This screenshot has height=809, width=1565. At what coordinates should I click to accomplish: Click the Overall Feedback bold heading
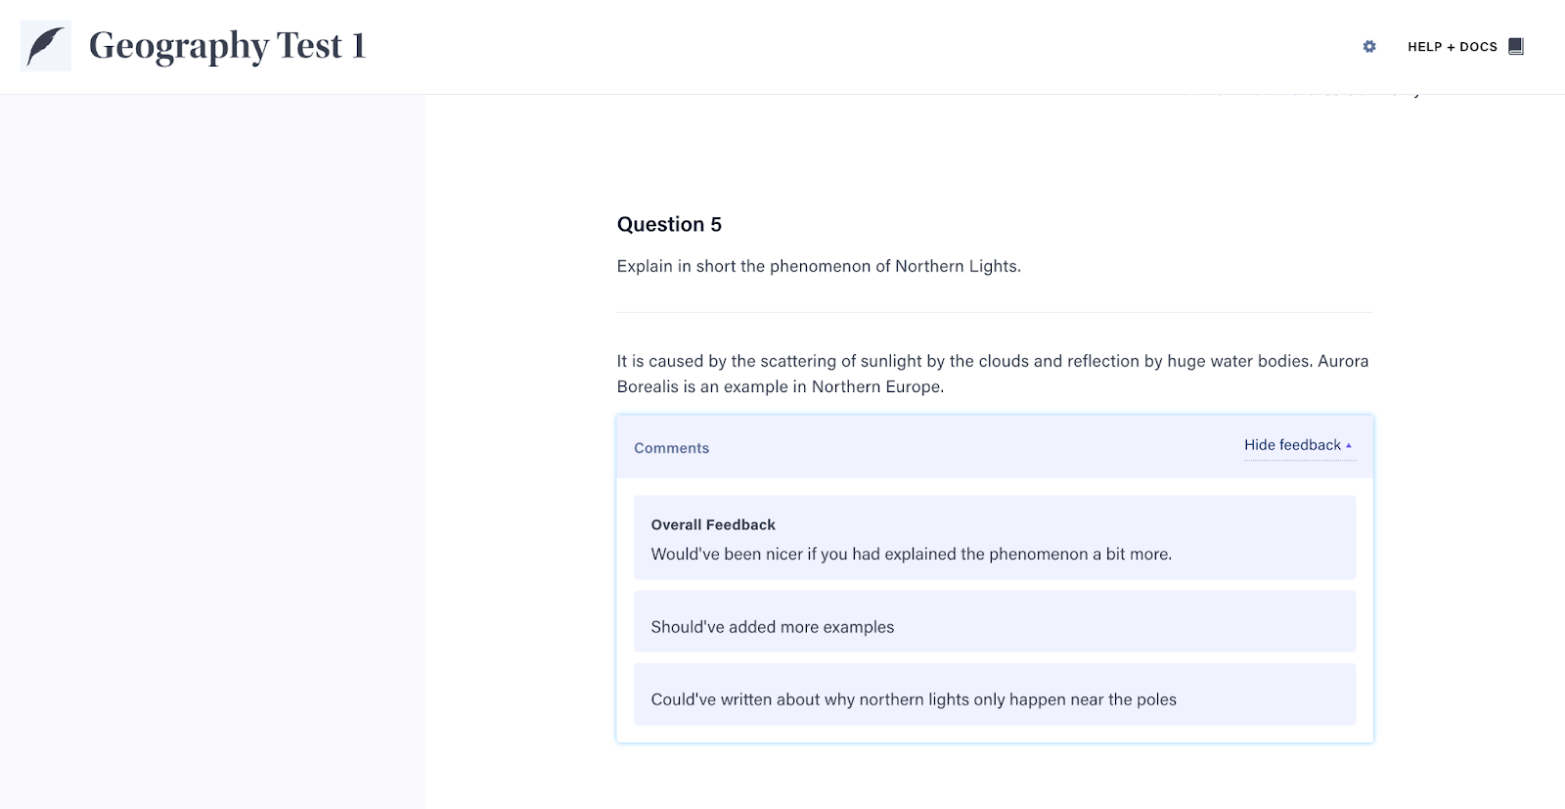point(713,525)
